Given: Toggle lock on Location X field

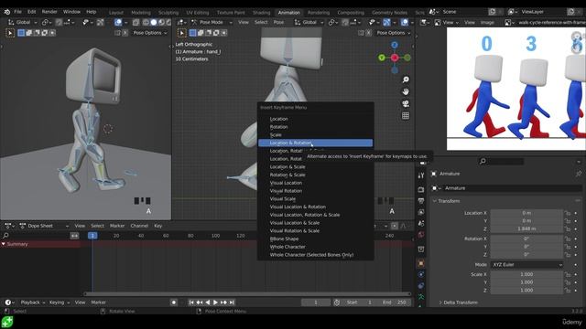Looking at the screenshot, I should click(568, 213).
